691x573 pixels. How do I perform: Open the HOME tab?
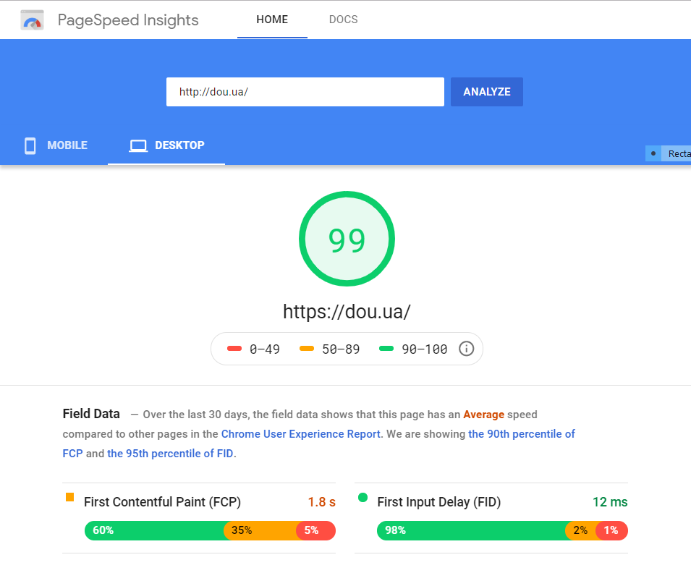[x=272, y=20]
